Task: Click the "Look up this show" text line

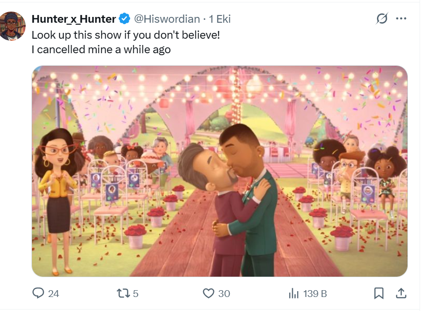Action: point(126,35)
